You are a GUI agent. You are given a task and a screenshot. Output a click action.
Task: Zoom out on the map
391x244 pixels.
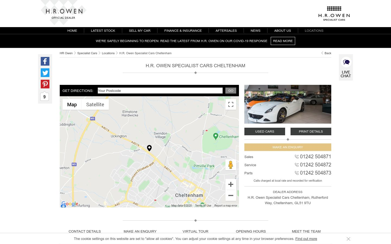[231, 195]
